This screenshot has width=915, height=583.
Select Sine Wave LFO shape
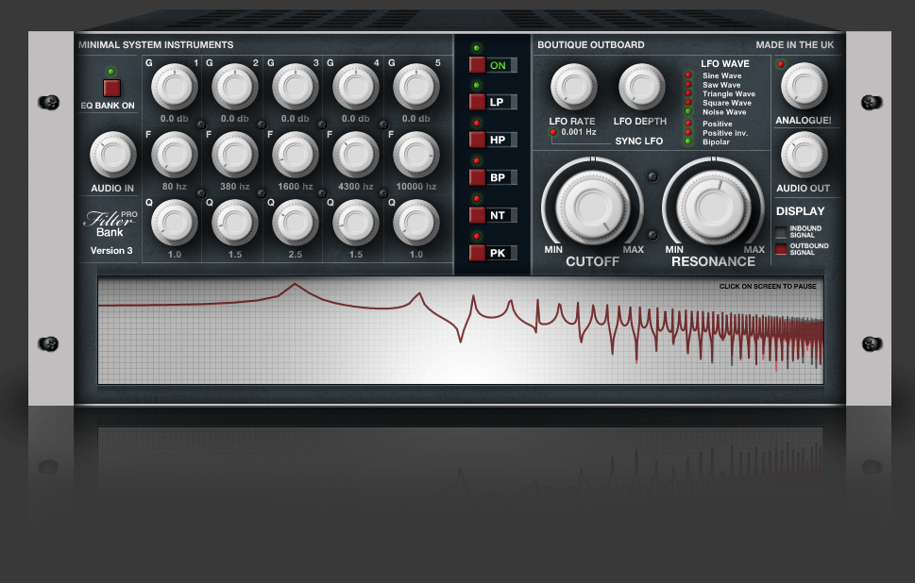tap(688, 75)
